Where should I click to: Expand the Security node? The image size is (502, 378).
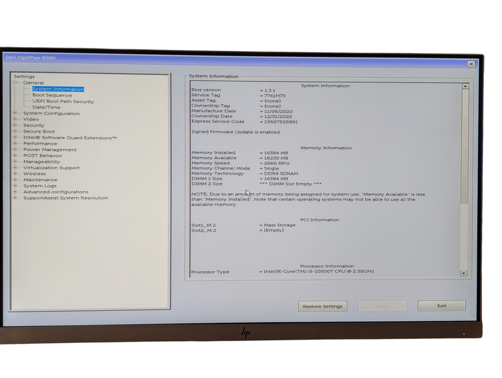pyautogui.click(x=15, y=125)
